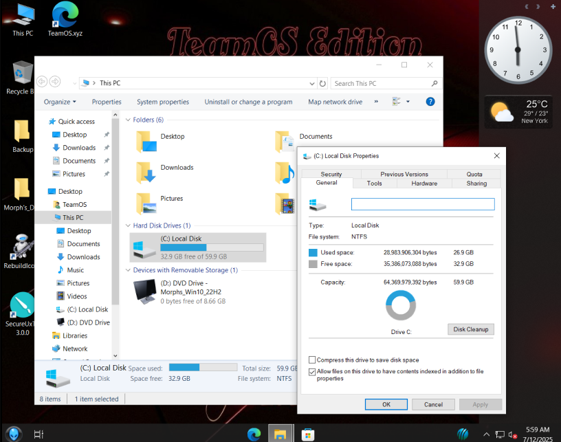Show hidden tray icons chevron
561x442 pixels.
click(x=486, y=434)
